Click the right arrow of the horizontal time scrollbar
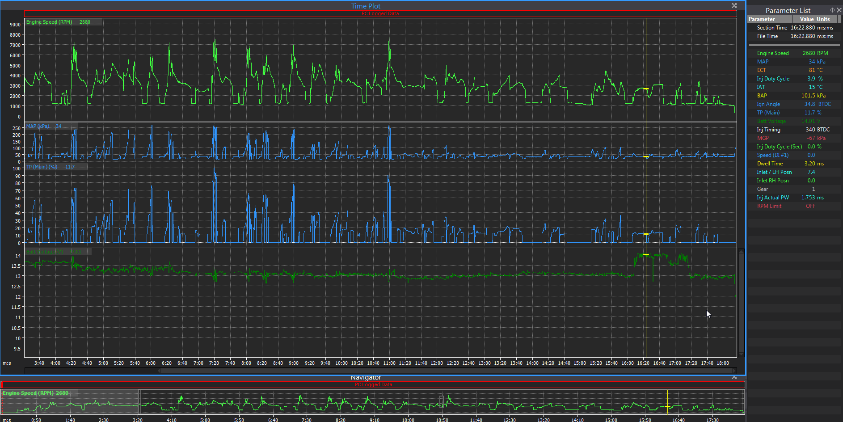This screenshot has width=843, height=422. pos(734,371)
